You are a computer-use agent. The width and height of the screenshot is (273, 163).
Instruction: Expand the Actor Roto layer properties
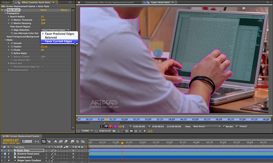(2, 150)
